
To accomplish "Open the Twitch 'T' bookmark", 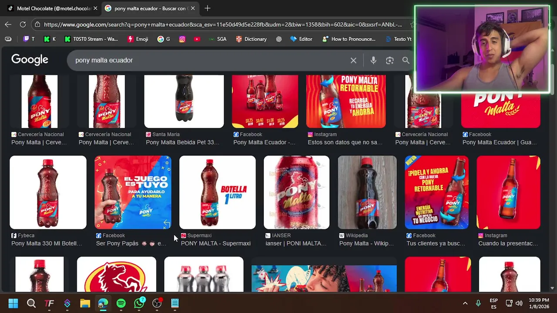I will coord(29,39).
